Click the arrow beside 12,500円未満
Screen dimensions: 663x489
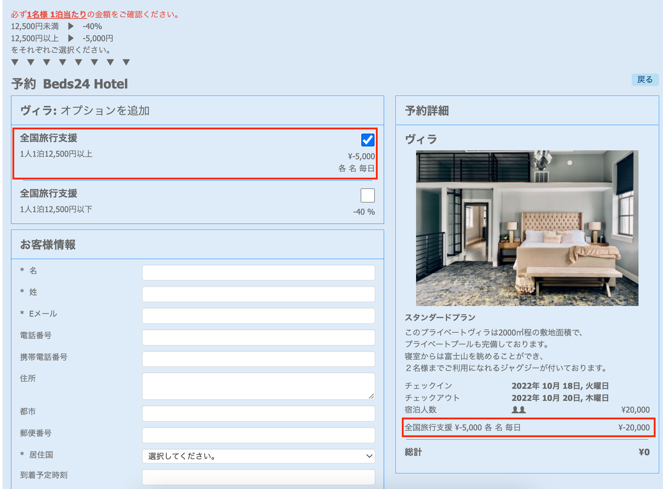tap(71, 26)
